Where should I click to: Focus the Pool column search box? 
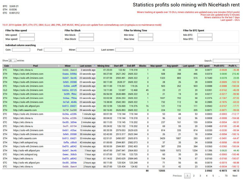point(53,50)
